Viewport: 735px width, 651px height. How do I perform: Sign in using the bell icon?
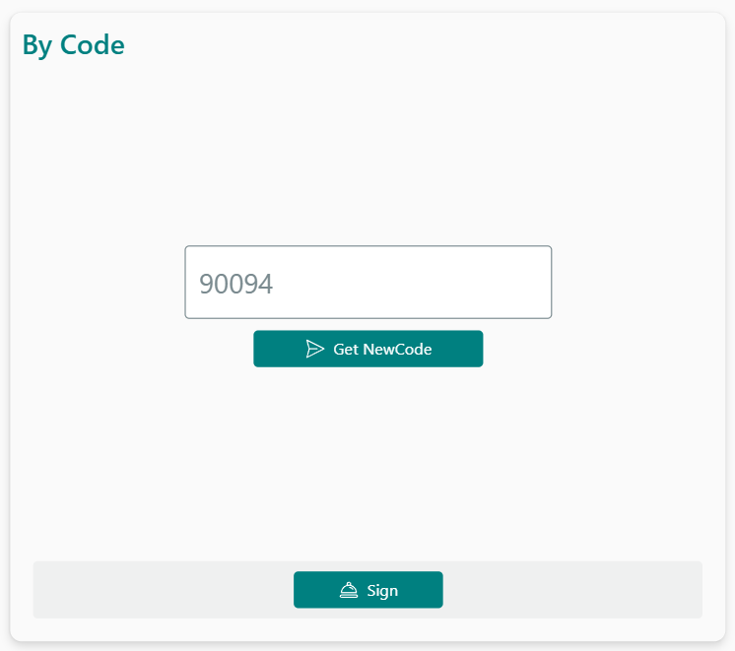tap(349, 590)
